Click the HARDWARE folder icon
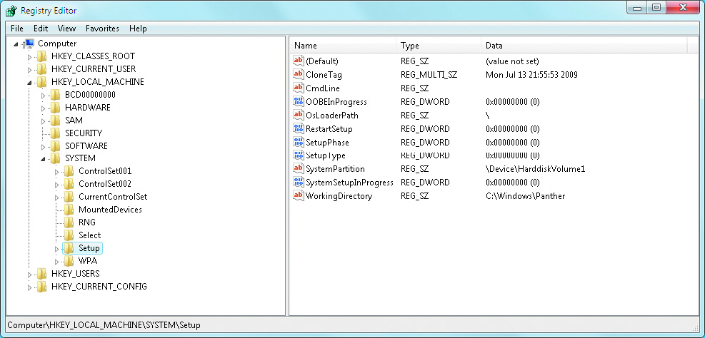Screen dimensions: 705x338 click(55, 108)
